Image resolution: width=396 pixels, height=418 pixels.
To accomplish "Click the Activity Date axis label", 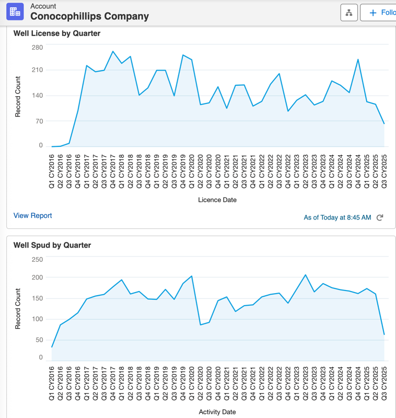I will pos(217,412).
